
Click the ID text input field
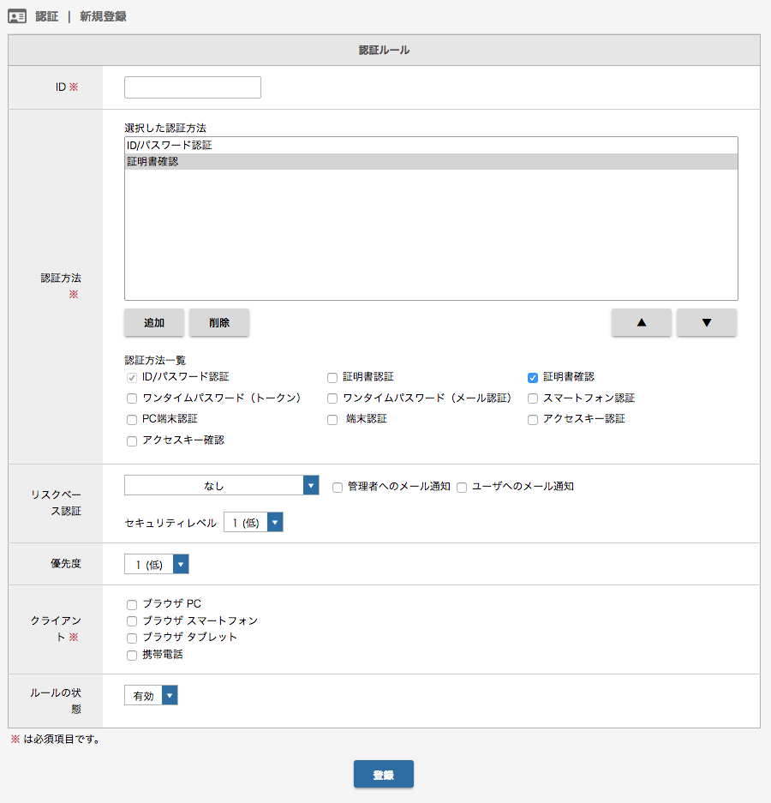click(193, 87)
